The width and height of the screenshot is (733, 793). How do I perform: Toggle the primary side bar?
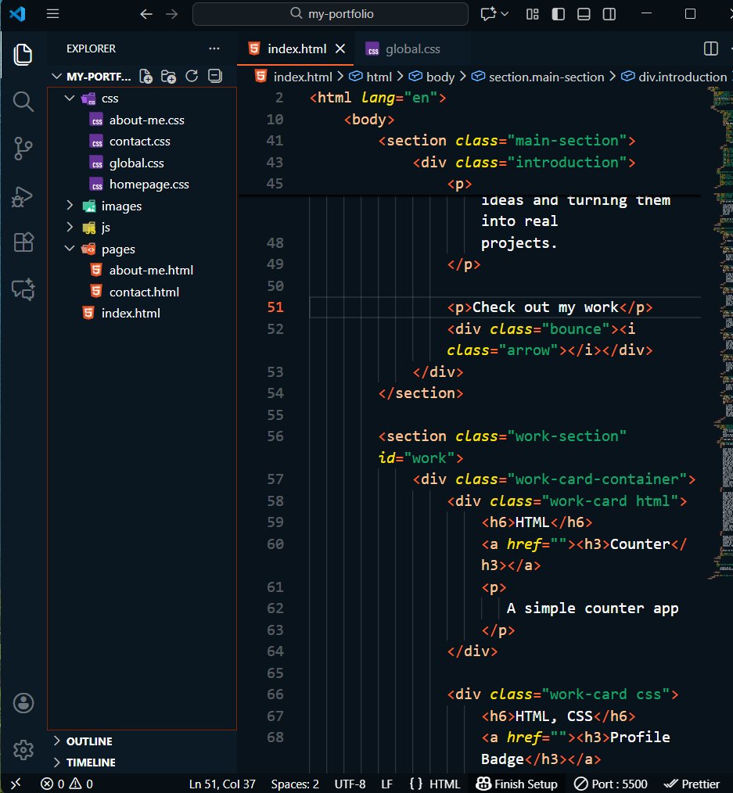[x=558, y=14]
